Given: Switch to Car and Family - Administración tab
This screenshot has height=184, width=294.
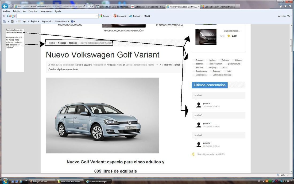Looking at the screenshot, I should tap(218, 7).
